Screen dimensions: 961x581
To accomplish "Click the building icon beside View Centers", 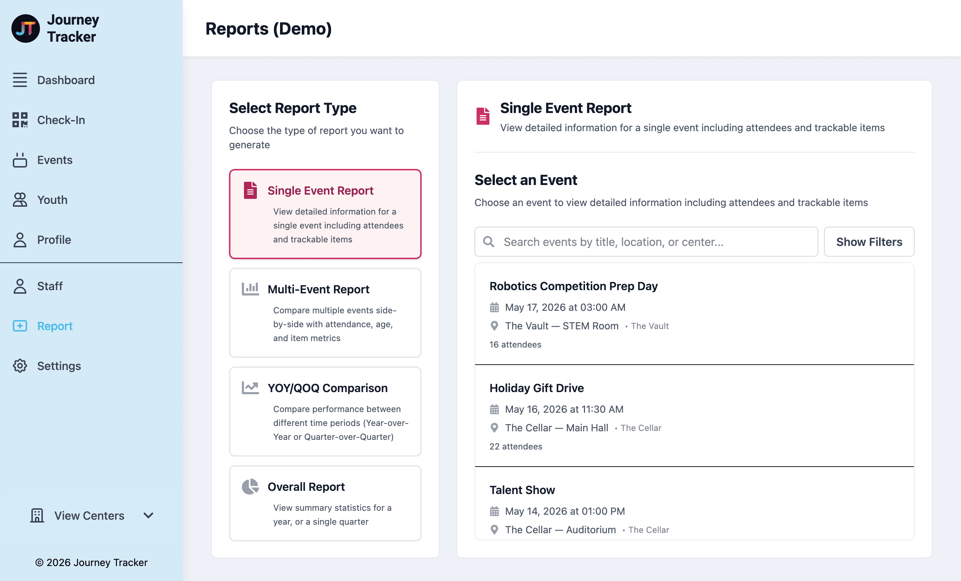I will pyautogui.click(x=37, y=515).
